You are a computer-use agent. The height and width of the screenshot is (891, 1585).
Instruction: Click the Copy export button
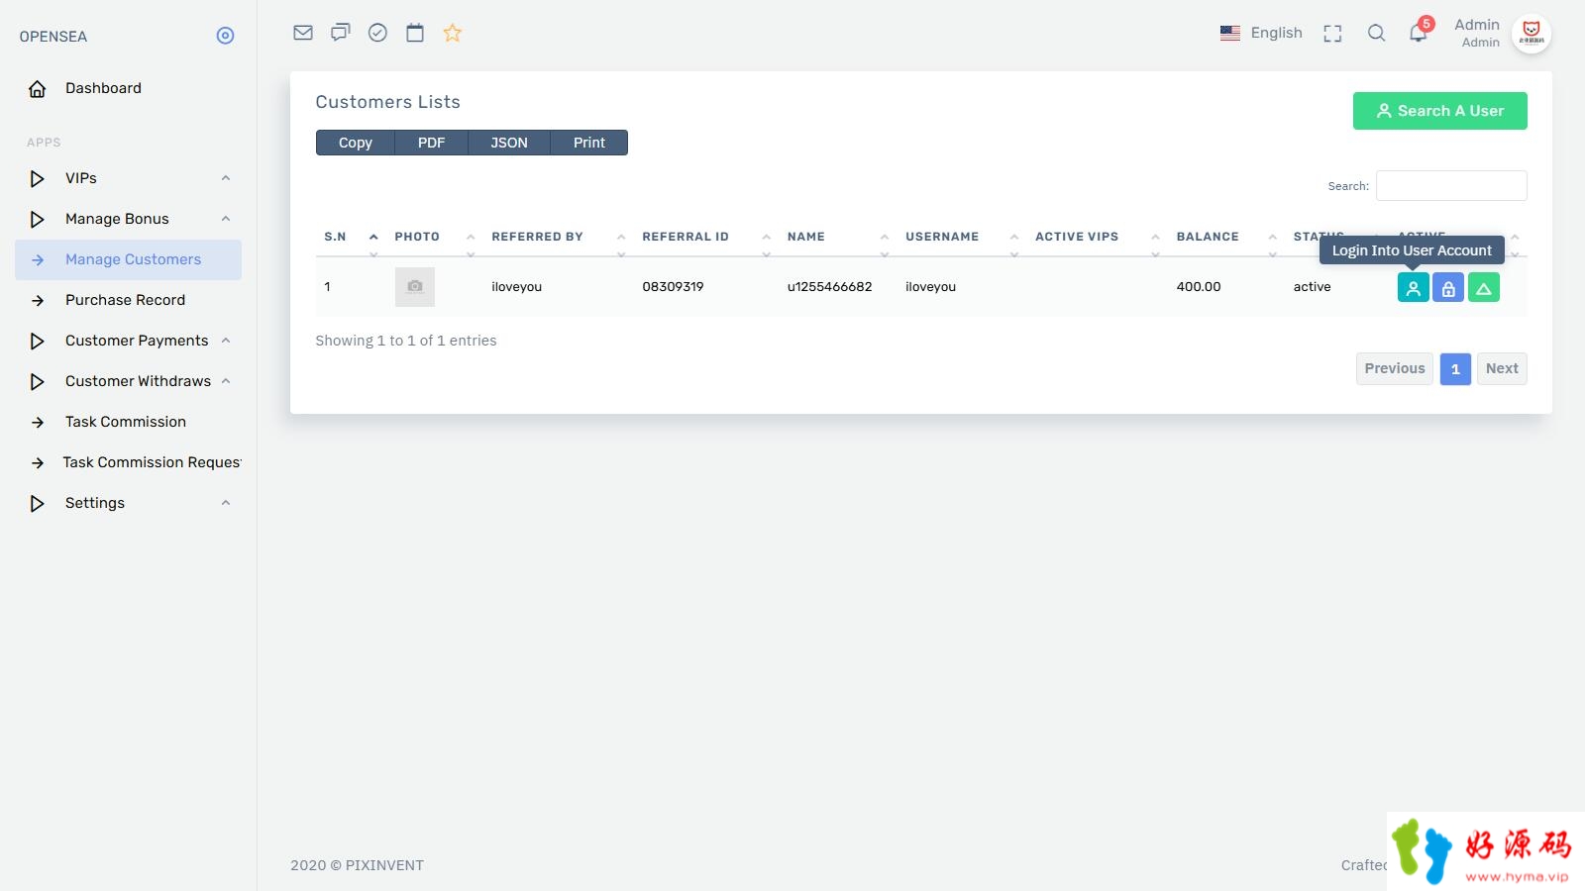356,143
